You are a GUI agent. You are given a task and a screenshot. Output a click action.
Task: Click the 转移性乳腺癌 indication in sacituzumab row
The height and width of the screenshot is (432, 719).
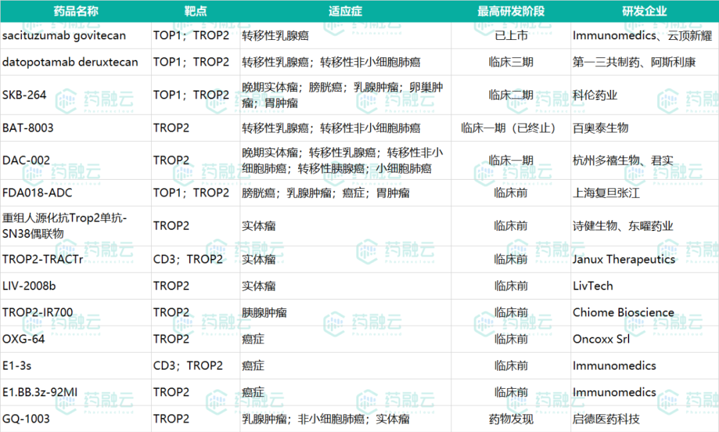coord(346,36)
